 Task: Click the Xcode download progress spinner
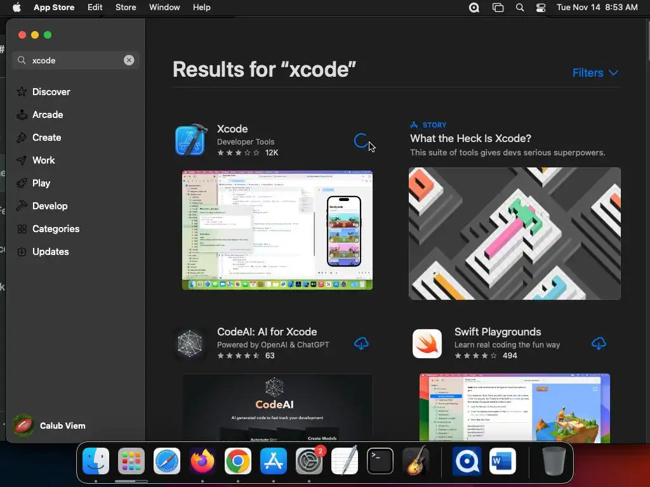[x=361, y=141]
